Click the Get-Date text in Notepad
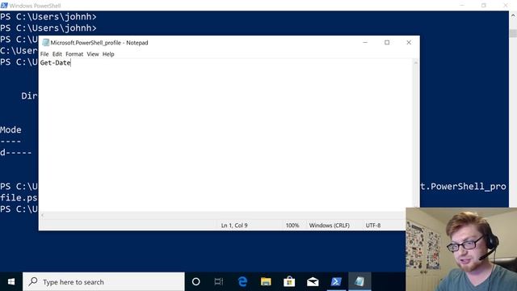 [56, 63]
